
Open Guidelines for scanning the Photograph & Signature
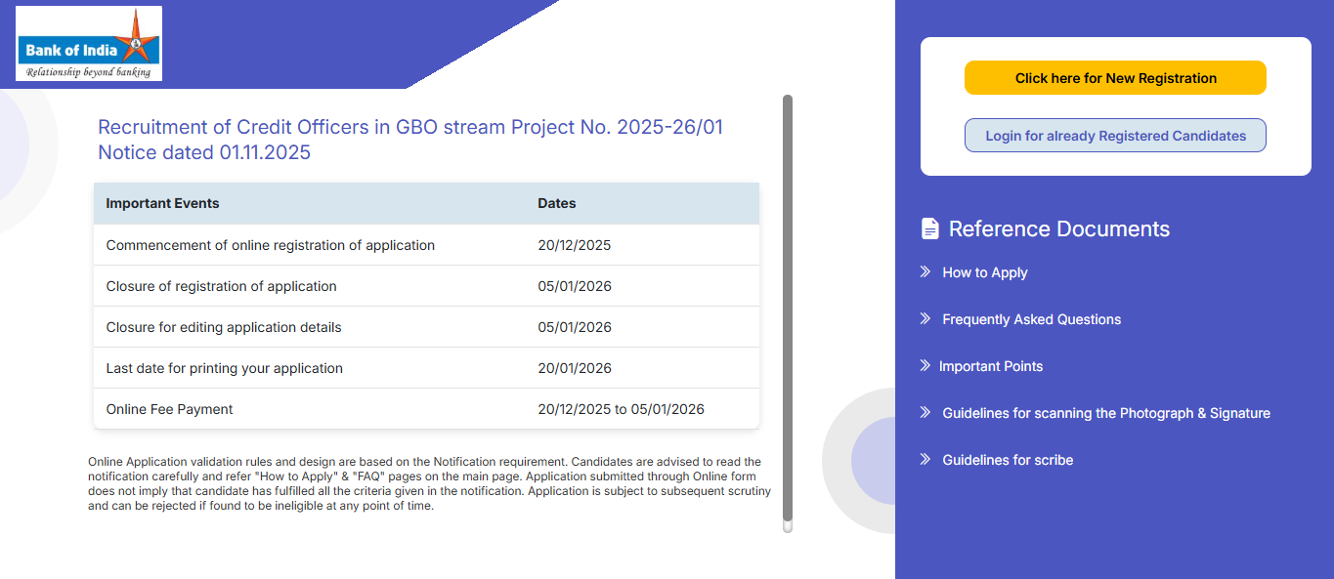click(x=1105, y=413)
